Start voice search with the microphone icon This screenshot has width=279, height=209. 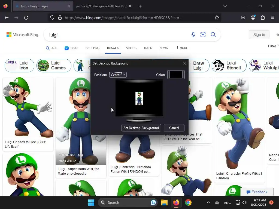point(193,35)
